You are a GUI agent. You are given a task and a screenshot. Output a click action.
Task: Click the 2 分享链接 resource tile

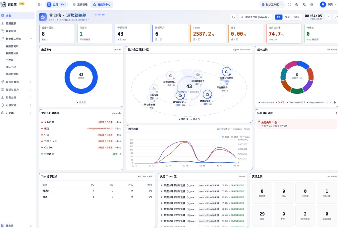(305, 216)
